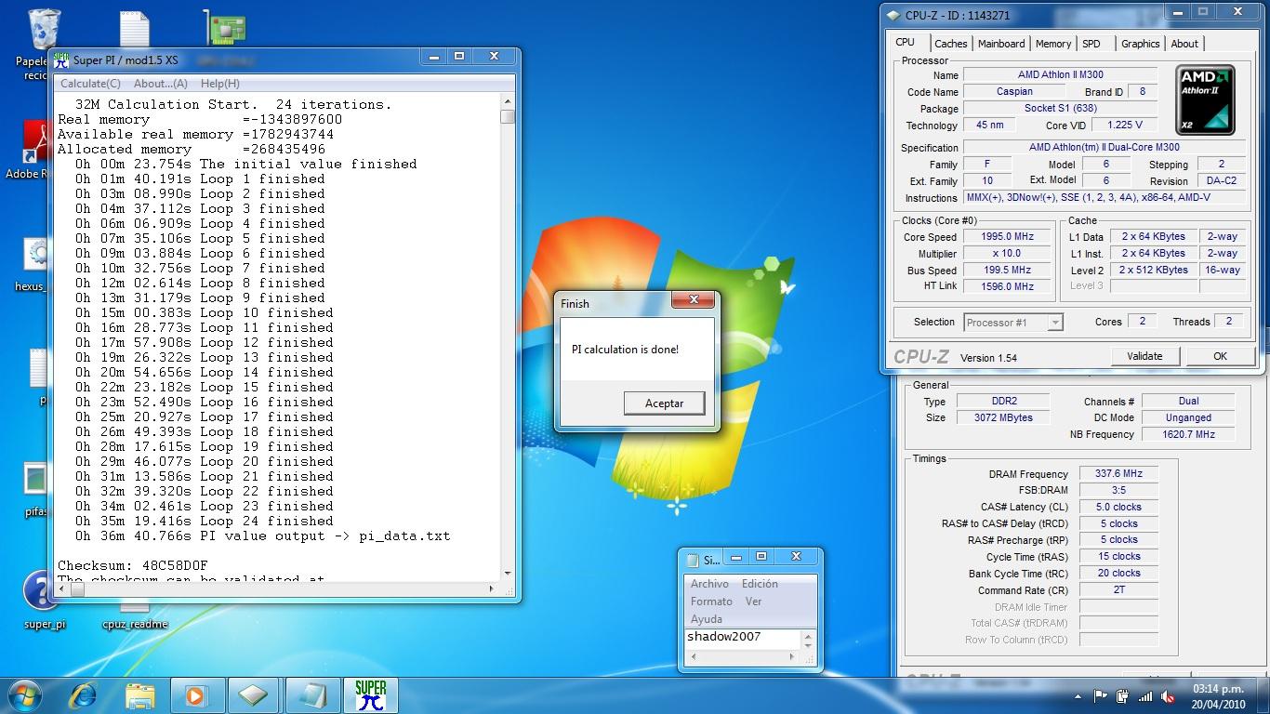This screenshot has height=714, width=1270.
Task: Click the power battery tray icon
Action: coord(1123,695)
